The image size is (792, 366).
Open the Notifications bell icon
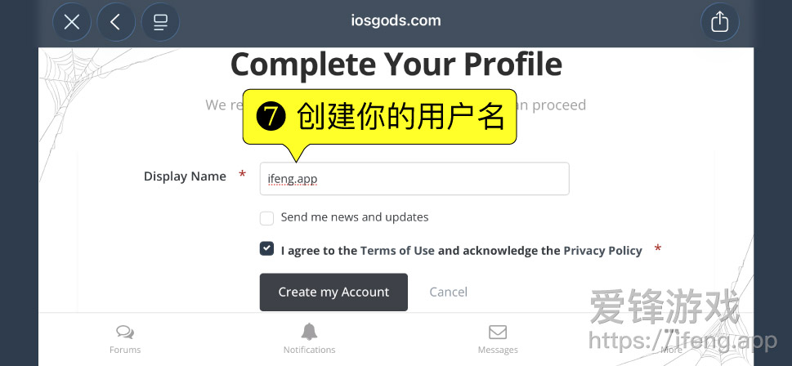click(x=309, y=332)
